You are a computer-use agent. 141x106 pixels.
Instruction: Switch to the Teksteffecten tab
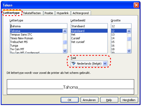click(x=32, y=13)
